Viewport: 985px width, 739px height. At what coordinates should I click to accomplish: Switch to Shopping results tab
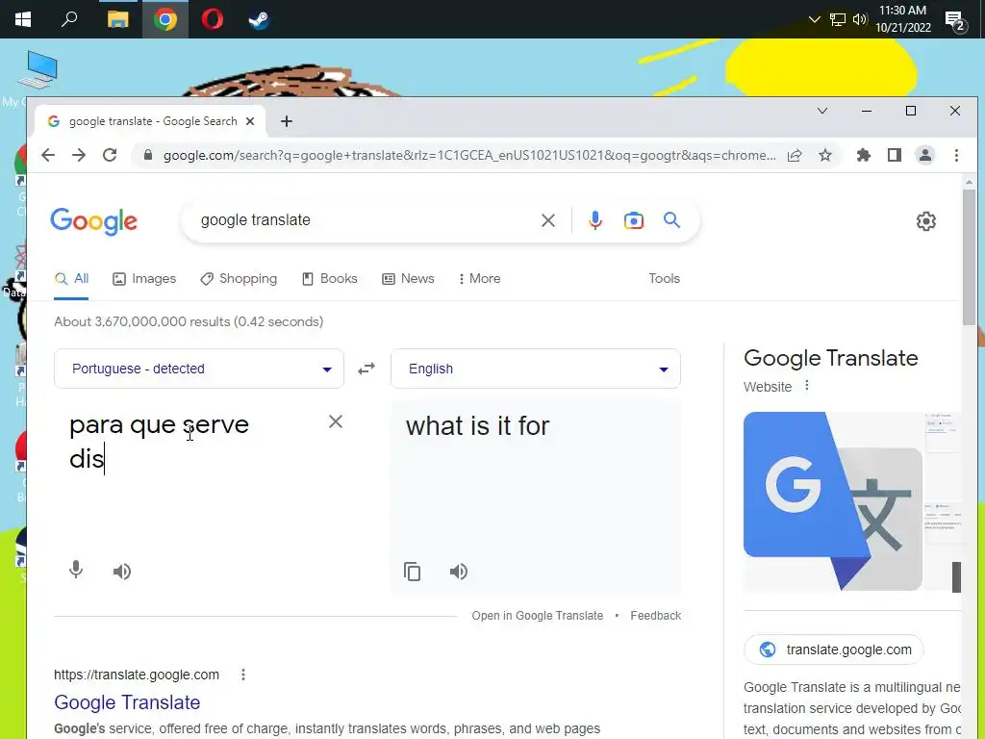click(239, 279)
